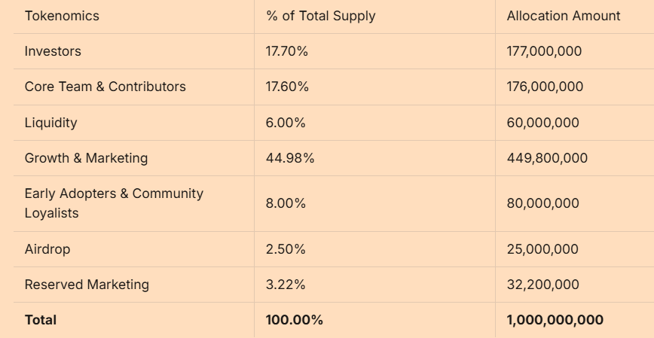The width and height of the screenshot is (654, 338).
Task: Click the Core Team & Contributors label
Action: (105, 87)
